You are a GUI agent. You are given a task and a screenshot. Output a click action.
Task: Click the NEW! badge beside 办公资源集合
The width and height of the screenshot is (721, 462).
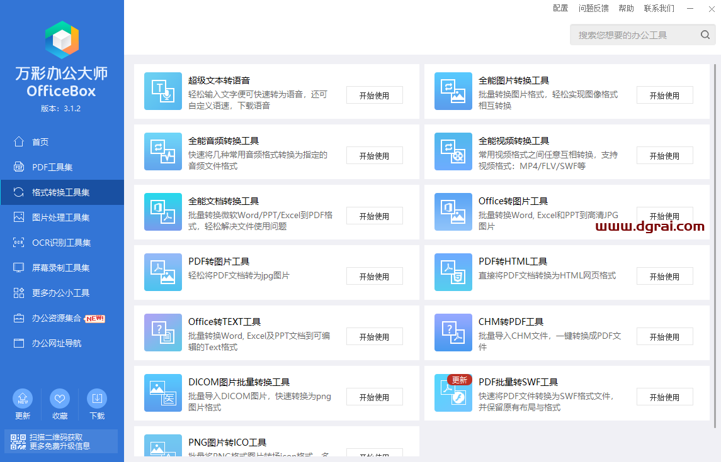coord(94,319)
